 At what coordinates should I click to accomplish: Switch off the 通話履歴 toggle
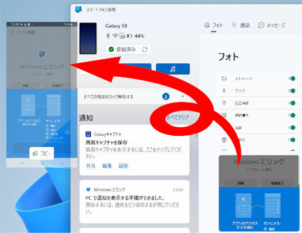(x=292, y=115)
